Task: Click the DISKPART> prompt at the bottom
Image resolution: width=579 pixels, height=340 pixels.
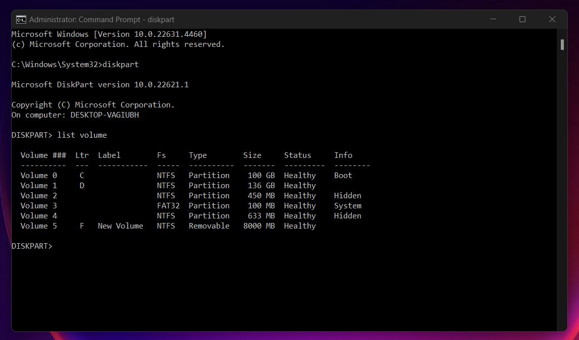Action: point(32,246)
